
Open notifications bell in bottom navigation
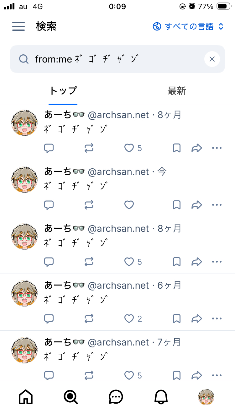point(161,397)
